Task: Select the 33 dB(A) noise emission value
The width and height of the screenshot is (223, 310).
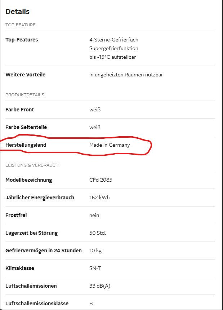Action: [x=99, y=286]
